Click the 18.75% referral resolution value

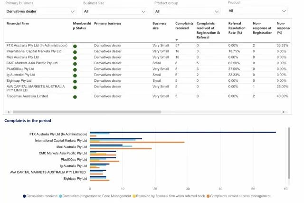[x=234, y=51]
